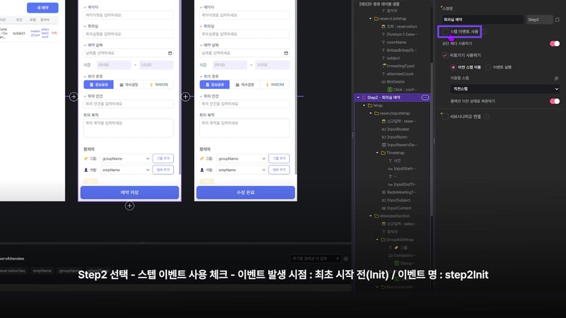Toggle the 콜렉션 이전 상태로 복원하기 switch
The width and height of the screenshot is (566, 318).
[555, 101]
